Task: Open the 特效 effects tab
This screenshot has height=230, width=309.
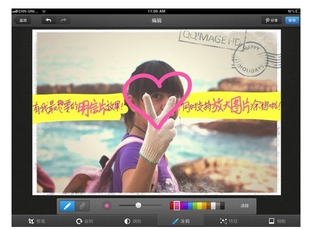Action: point(229,221)
